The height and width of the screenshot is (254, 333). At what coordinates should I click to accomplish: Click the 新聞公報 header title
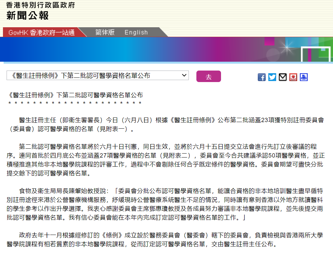point(28,16)
